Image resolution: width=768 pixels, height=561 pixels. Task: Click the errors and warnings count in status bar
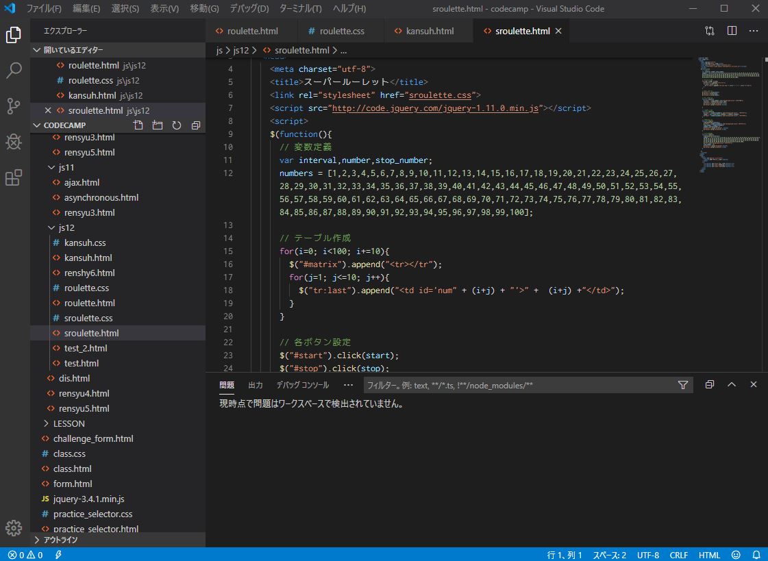click(x=25, y=555)
